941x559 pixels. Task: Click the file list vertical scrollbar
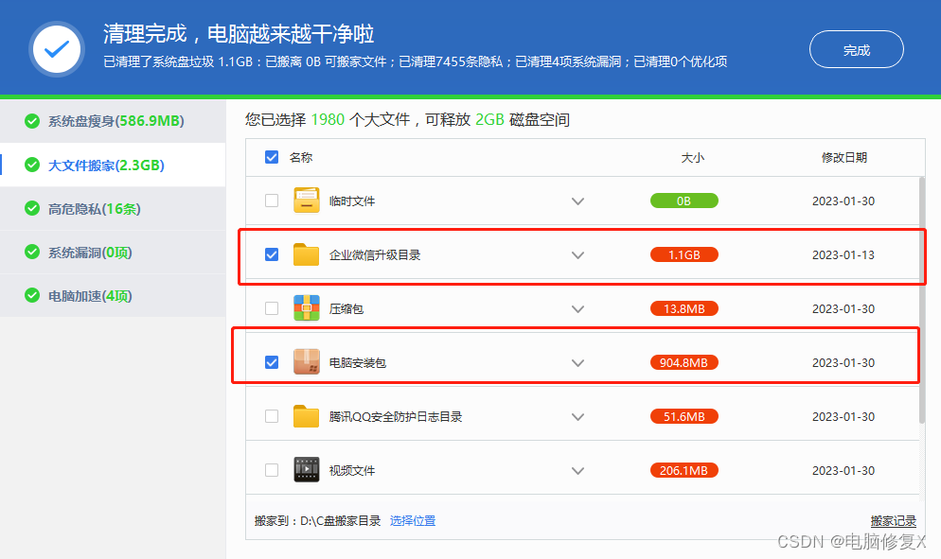click(922, 300)
